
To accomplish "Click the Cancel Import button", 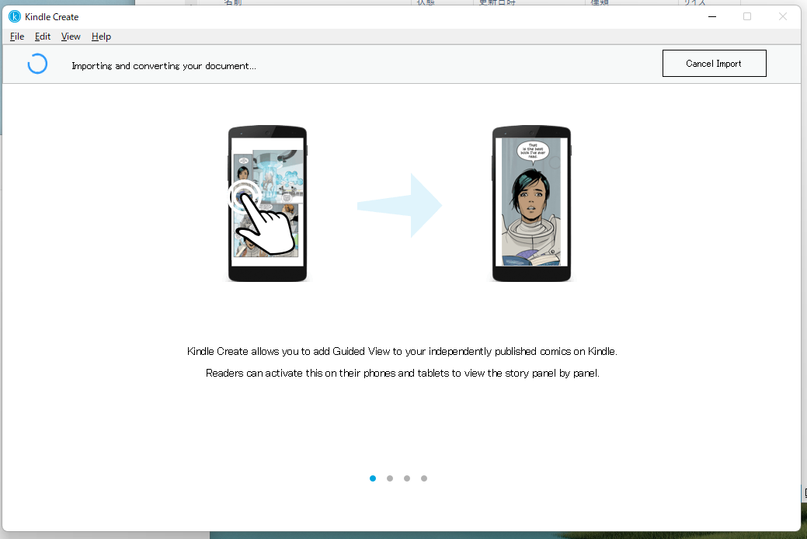I will point(714,64).
